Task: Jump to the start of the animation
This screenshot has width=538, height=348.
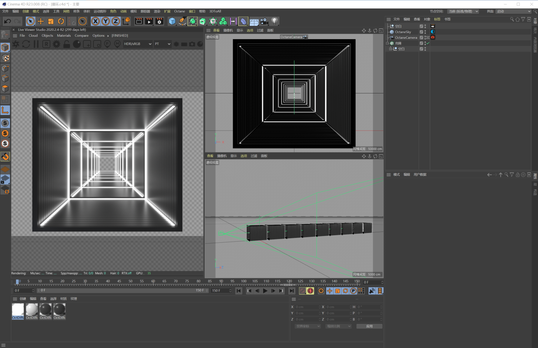Action: [x=239, y=291]
